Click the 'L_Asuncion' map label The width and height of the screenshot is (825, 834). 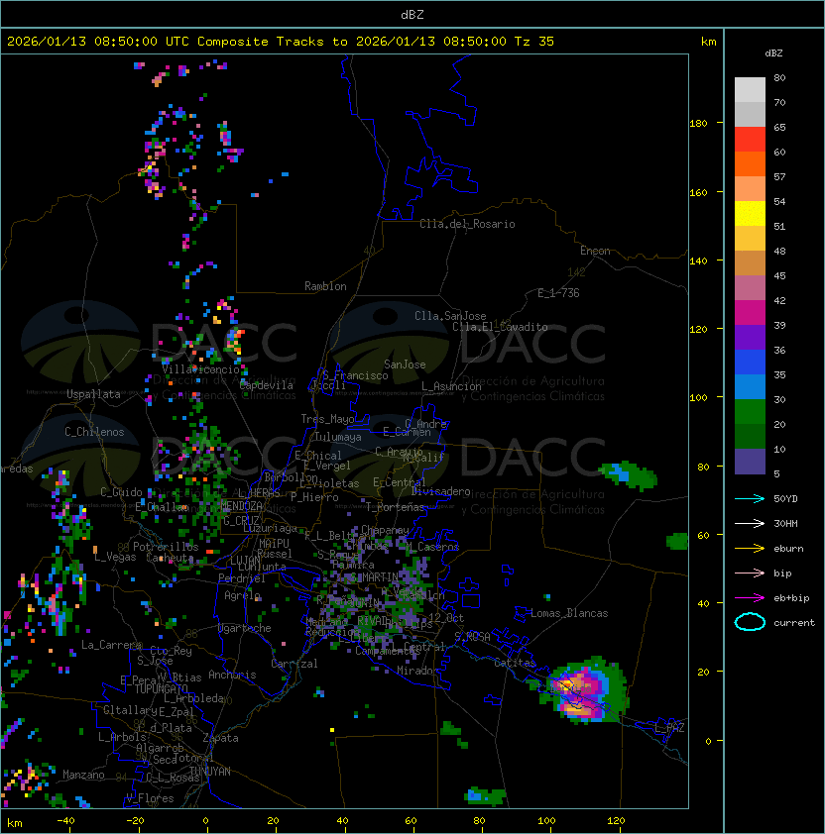pos(451,386)
